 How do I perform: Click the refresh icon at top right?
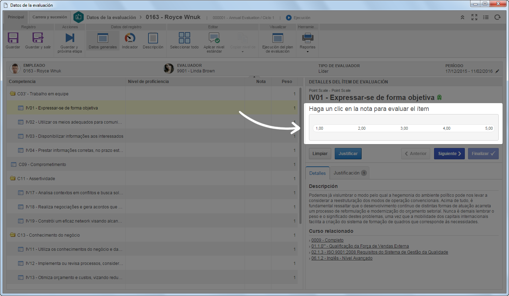pyautogui.click(x=498, y=17)
